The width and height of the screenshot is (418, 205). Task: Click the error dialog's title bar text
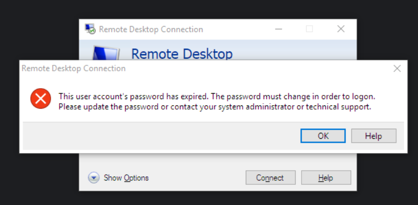74,68
